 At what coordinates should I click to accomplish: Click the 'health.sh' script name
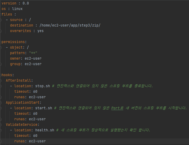click(44, 130)
